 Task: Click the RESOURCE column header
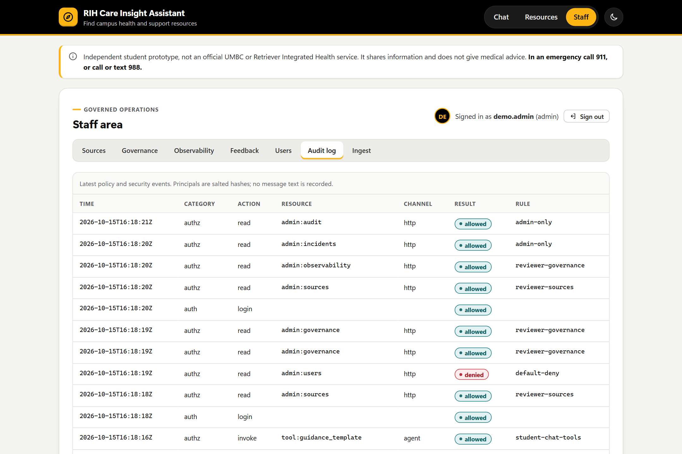(296, 204)
